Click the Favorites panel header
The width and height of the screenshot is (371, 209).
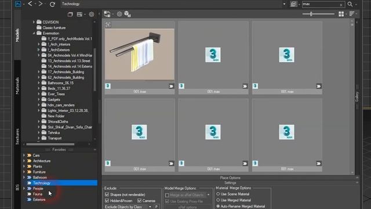59,150
